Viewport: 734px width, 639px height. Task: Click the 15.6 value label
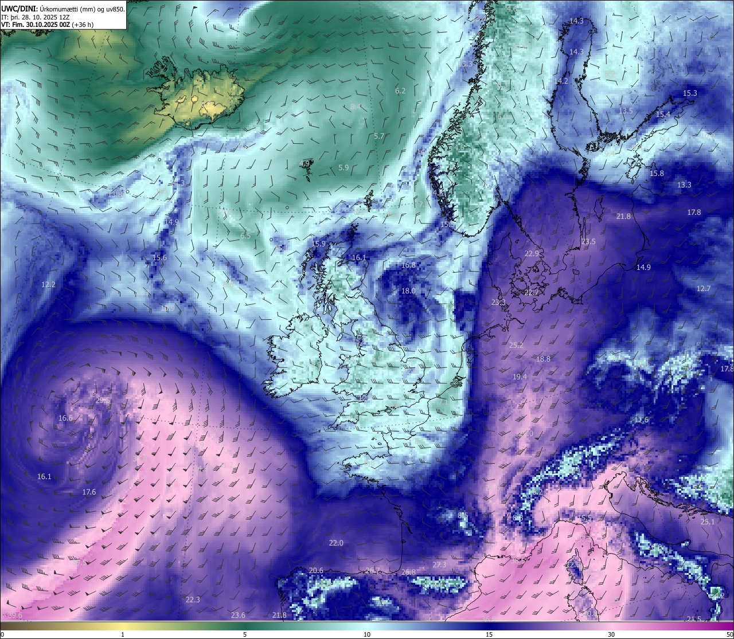159,257
